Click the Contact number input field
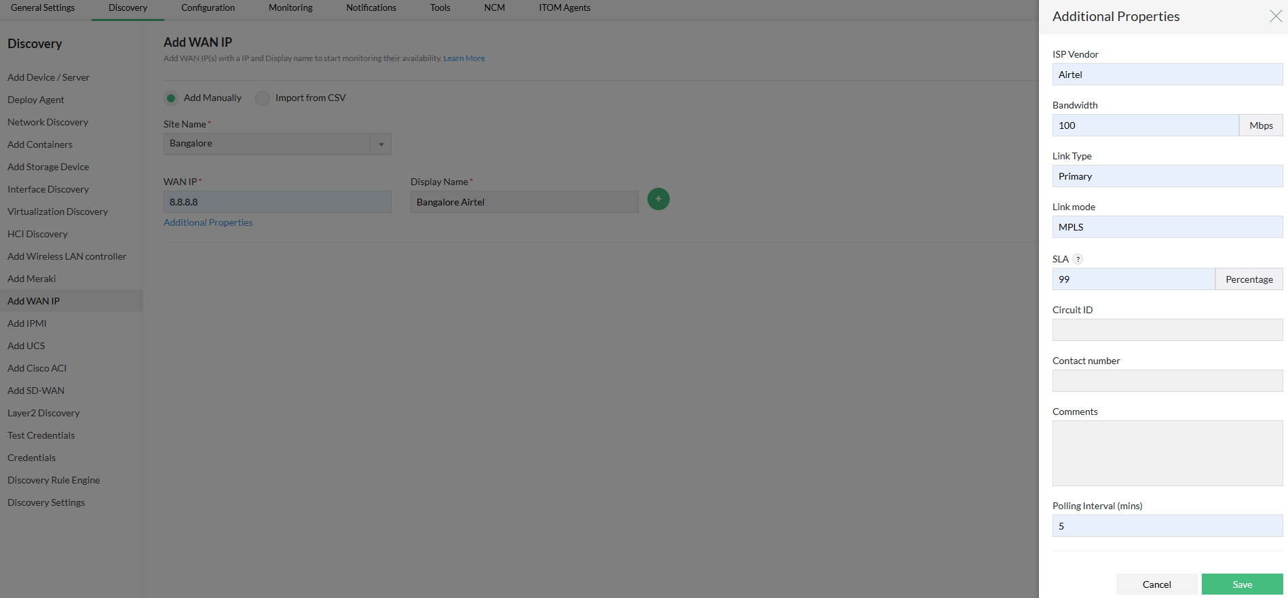Viewport: 1288px width, 598px height. 1167,381
